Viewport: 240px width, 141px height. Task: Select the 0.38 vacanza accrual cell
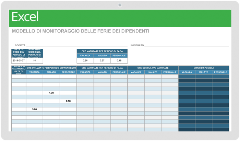click(85, 61)
